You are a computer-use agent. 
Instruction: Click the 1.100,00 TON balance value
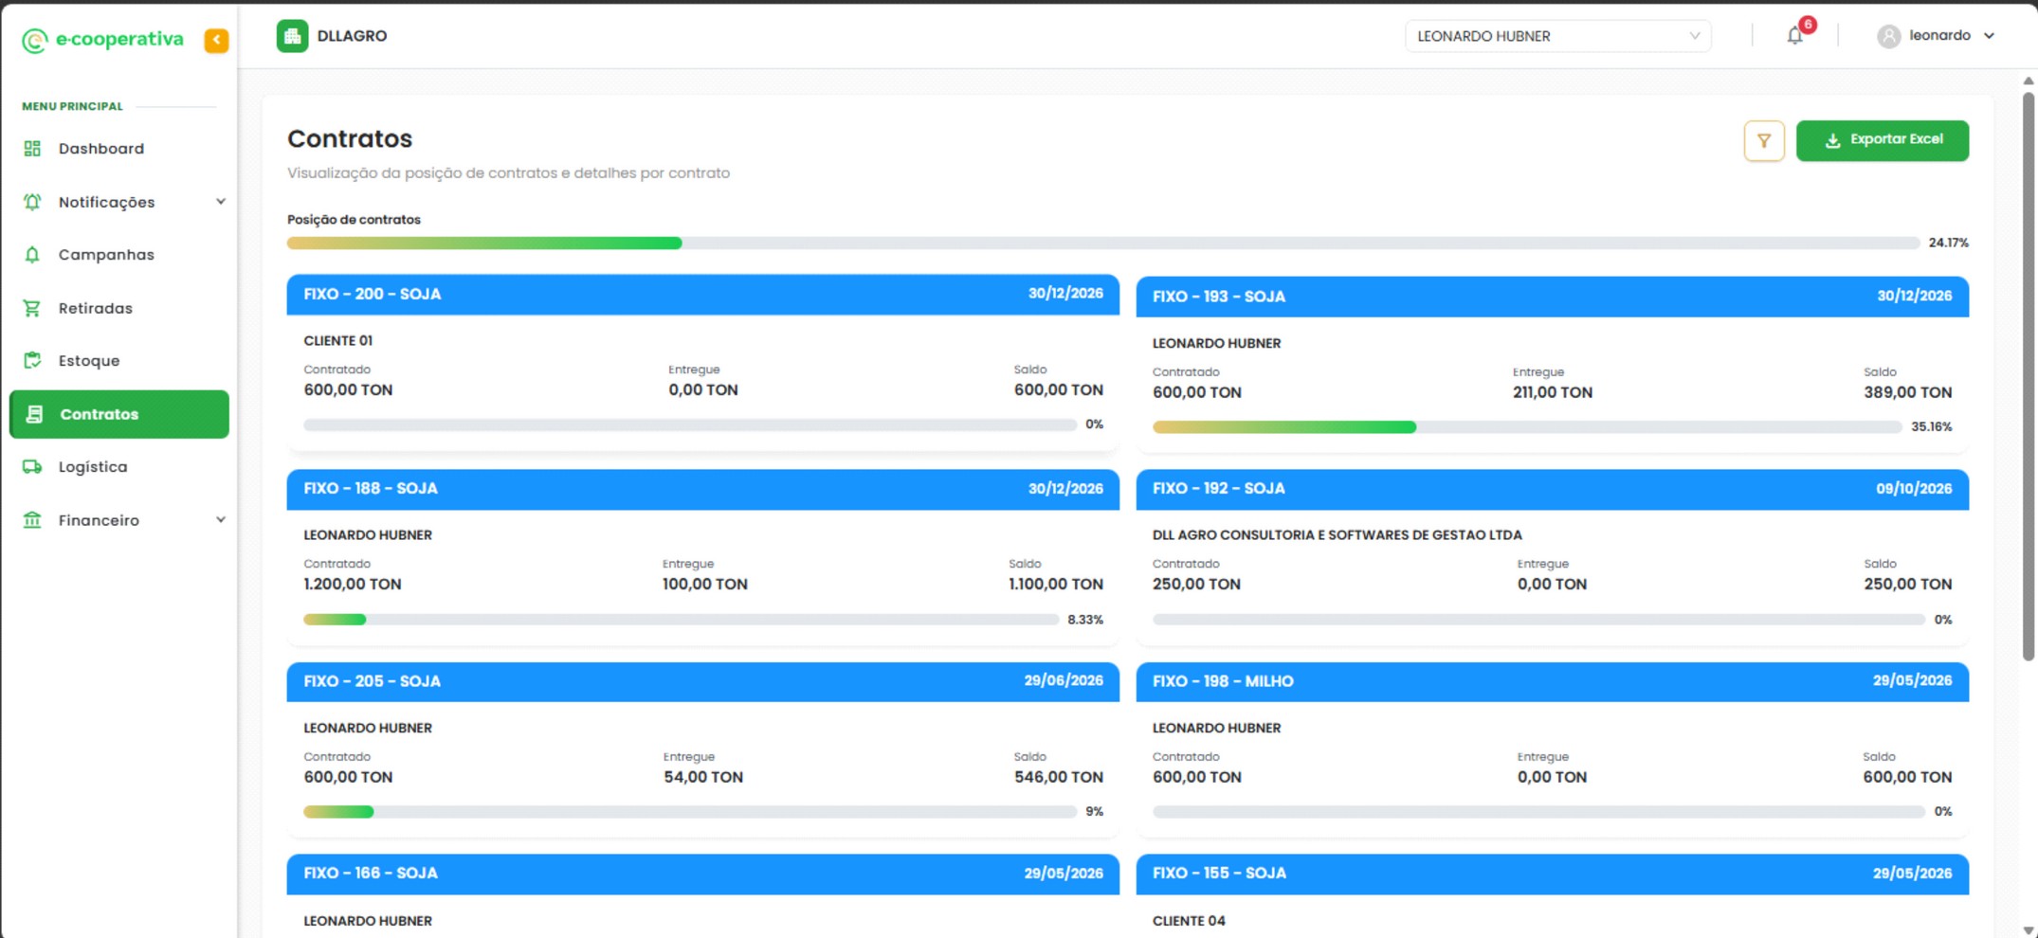coord(1055,585)
